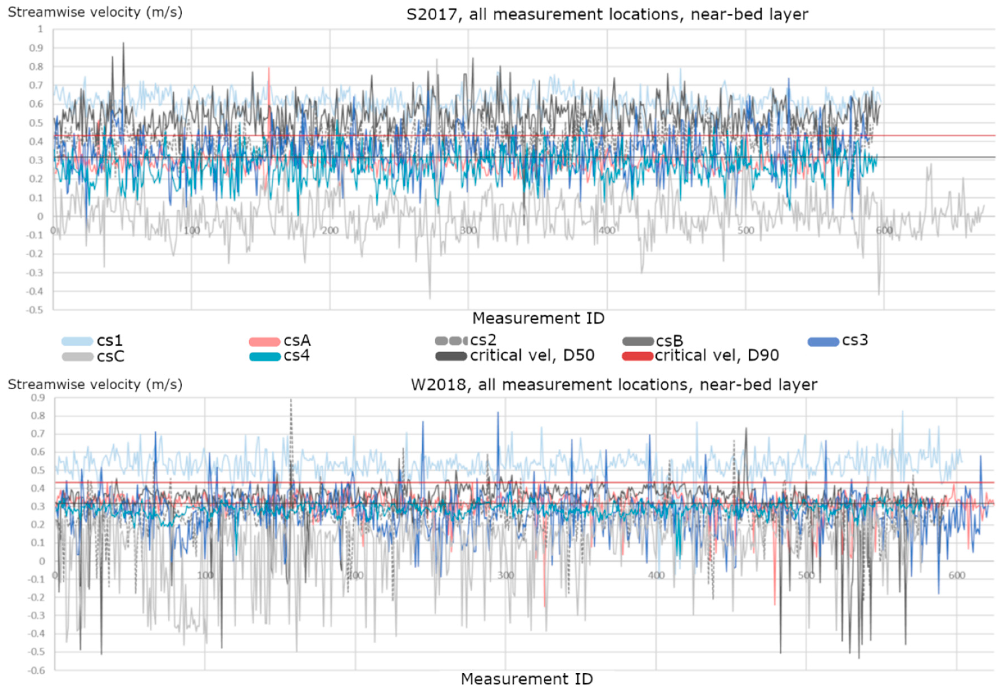Select the W2018 chart title text
The height and width of the screenshot is (694, 1003).
[614, 385]
